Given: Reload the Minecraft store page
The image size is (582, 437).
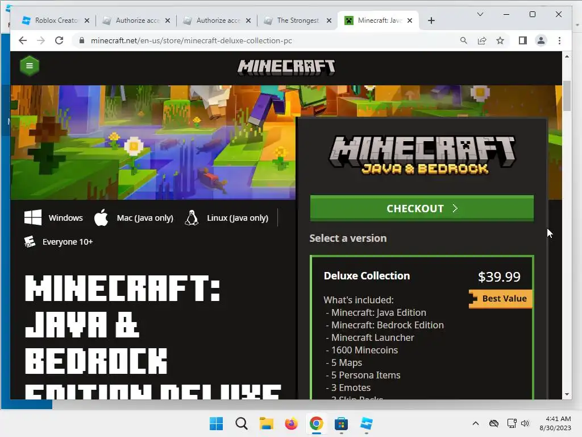Looking at the screenshot, I should 59,40.
